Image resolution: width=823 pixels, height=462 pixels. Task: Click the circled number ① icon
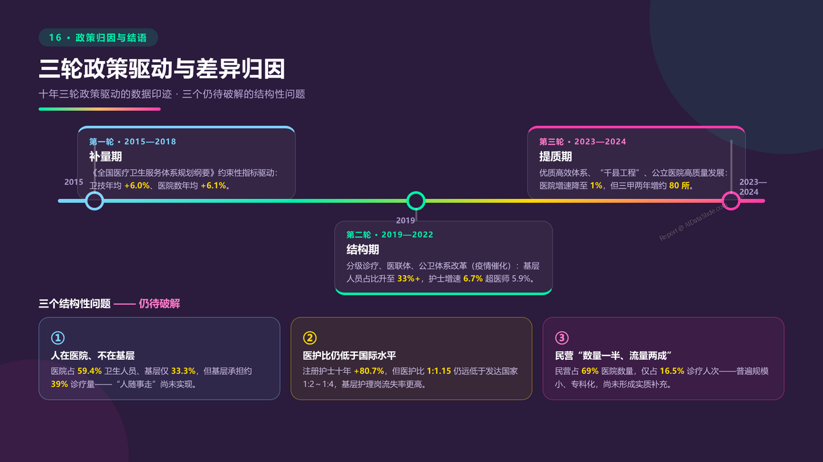point(58,338)
